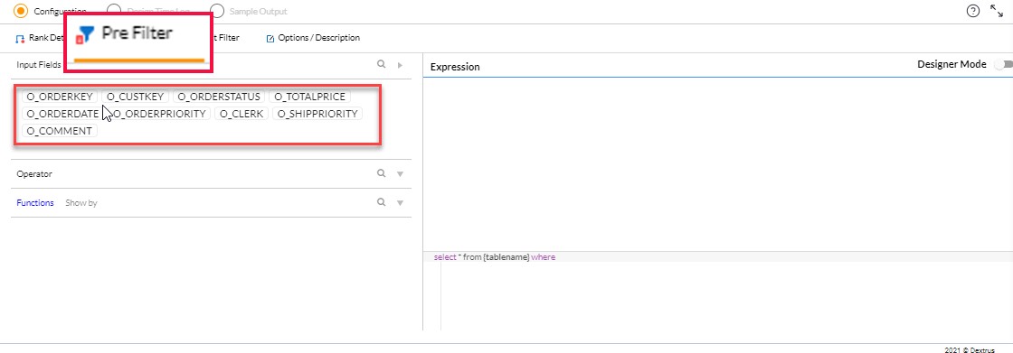Toggle the Designer Mode switch

[x=1003, y=64]
